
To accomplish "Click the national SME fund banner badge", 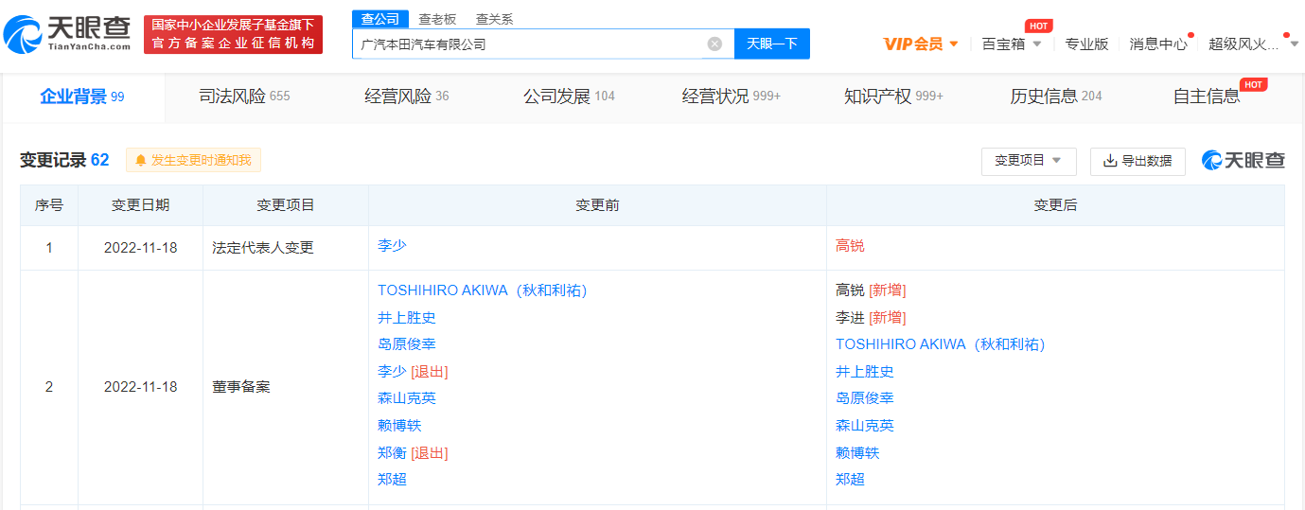I will coord(234,35).
